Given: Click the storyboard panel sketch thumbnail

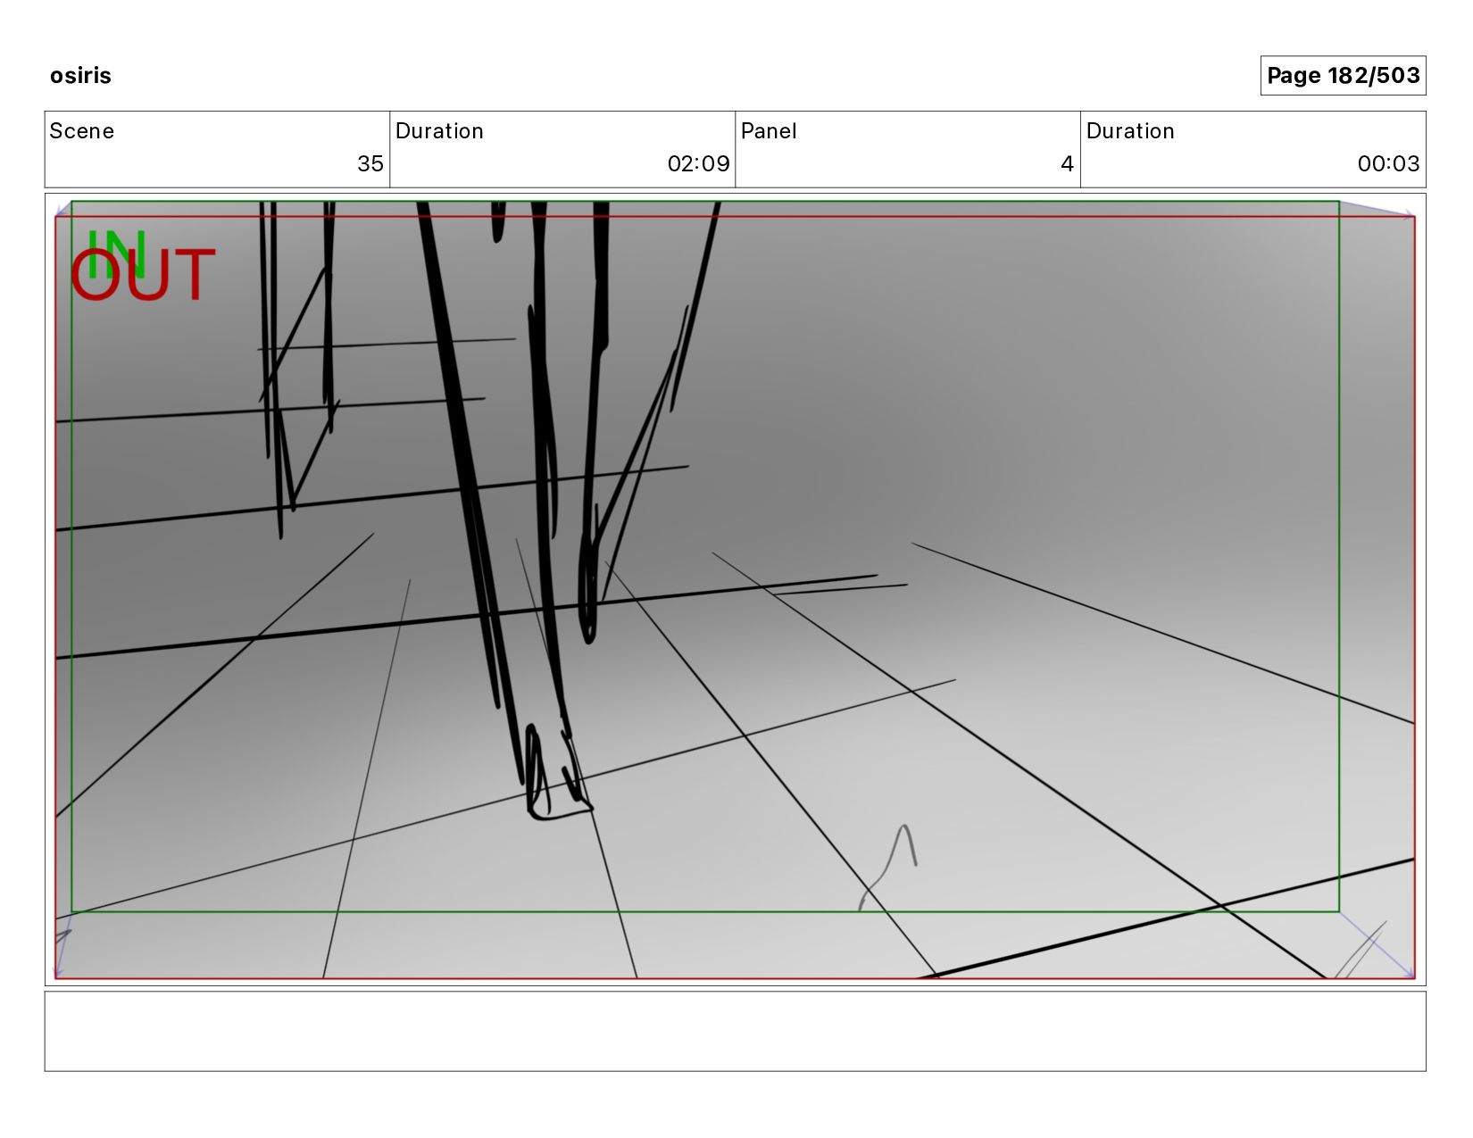Looking at the screenshot, I should (735, 589).
